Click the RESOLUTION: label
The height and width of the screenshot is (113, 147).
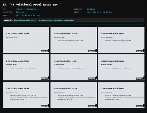8,12
